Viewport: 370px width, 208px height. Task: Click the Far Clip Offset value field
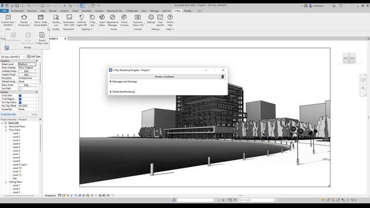[27, 106]
